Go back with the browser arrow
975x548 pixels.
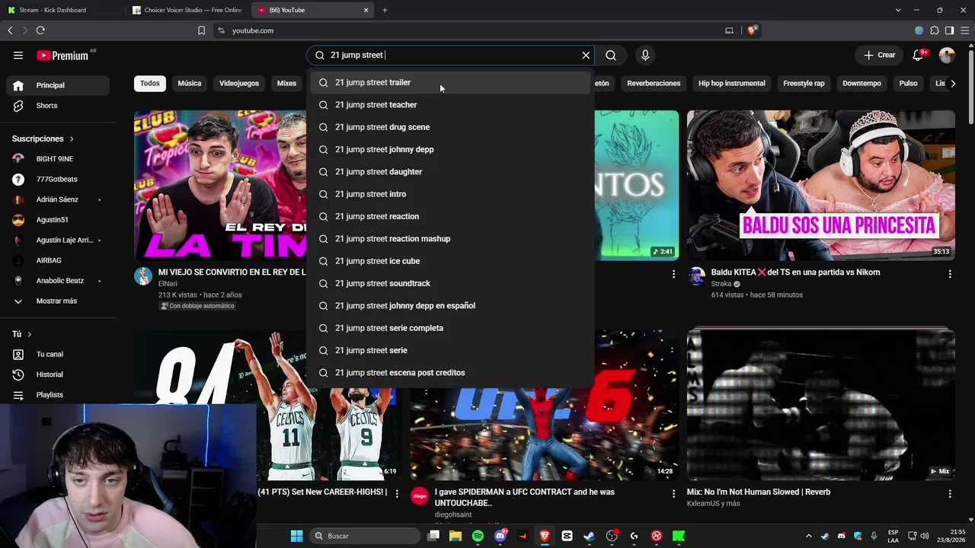pyautogui.click(x=10, y=30)
